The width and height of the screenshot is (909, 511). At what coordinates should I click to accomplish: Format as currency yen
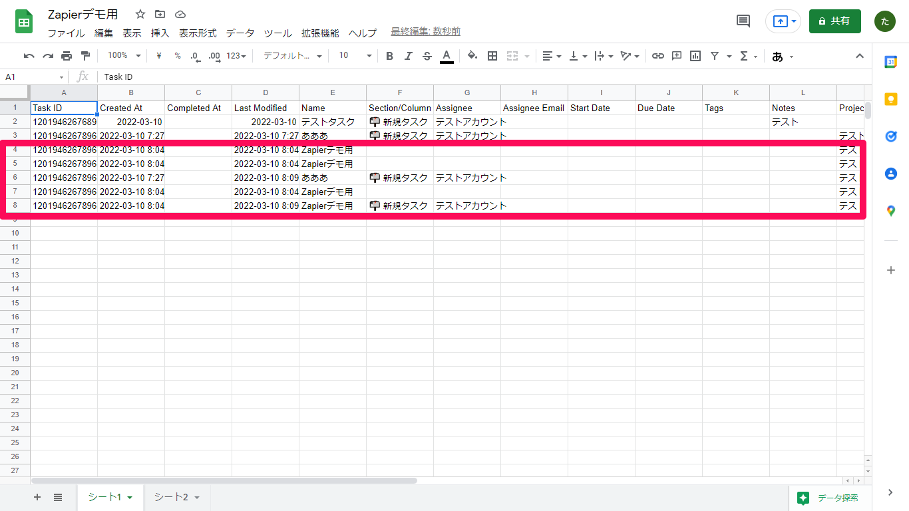click(158, 56)
